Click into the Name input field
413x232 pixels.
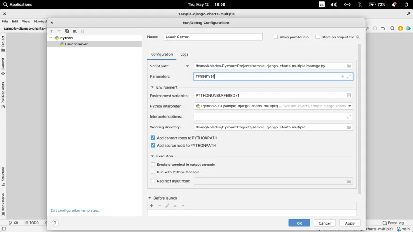pyautogui.click(x=213, y=37)
